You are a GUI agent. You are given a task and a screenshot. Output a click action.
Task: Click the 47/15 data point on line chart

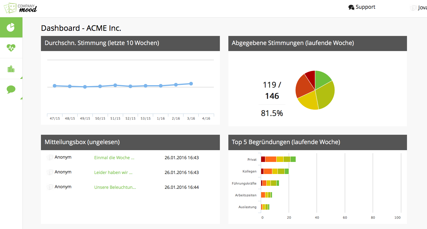55,86
